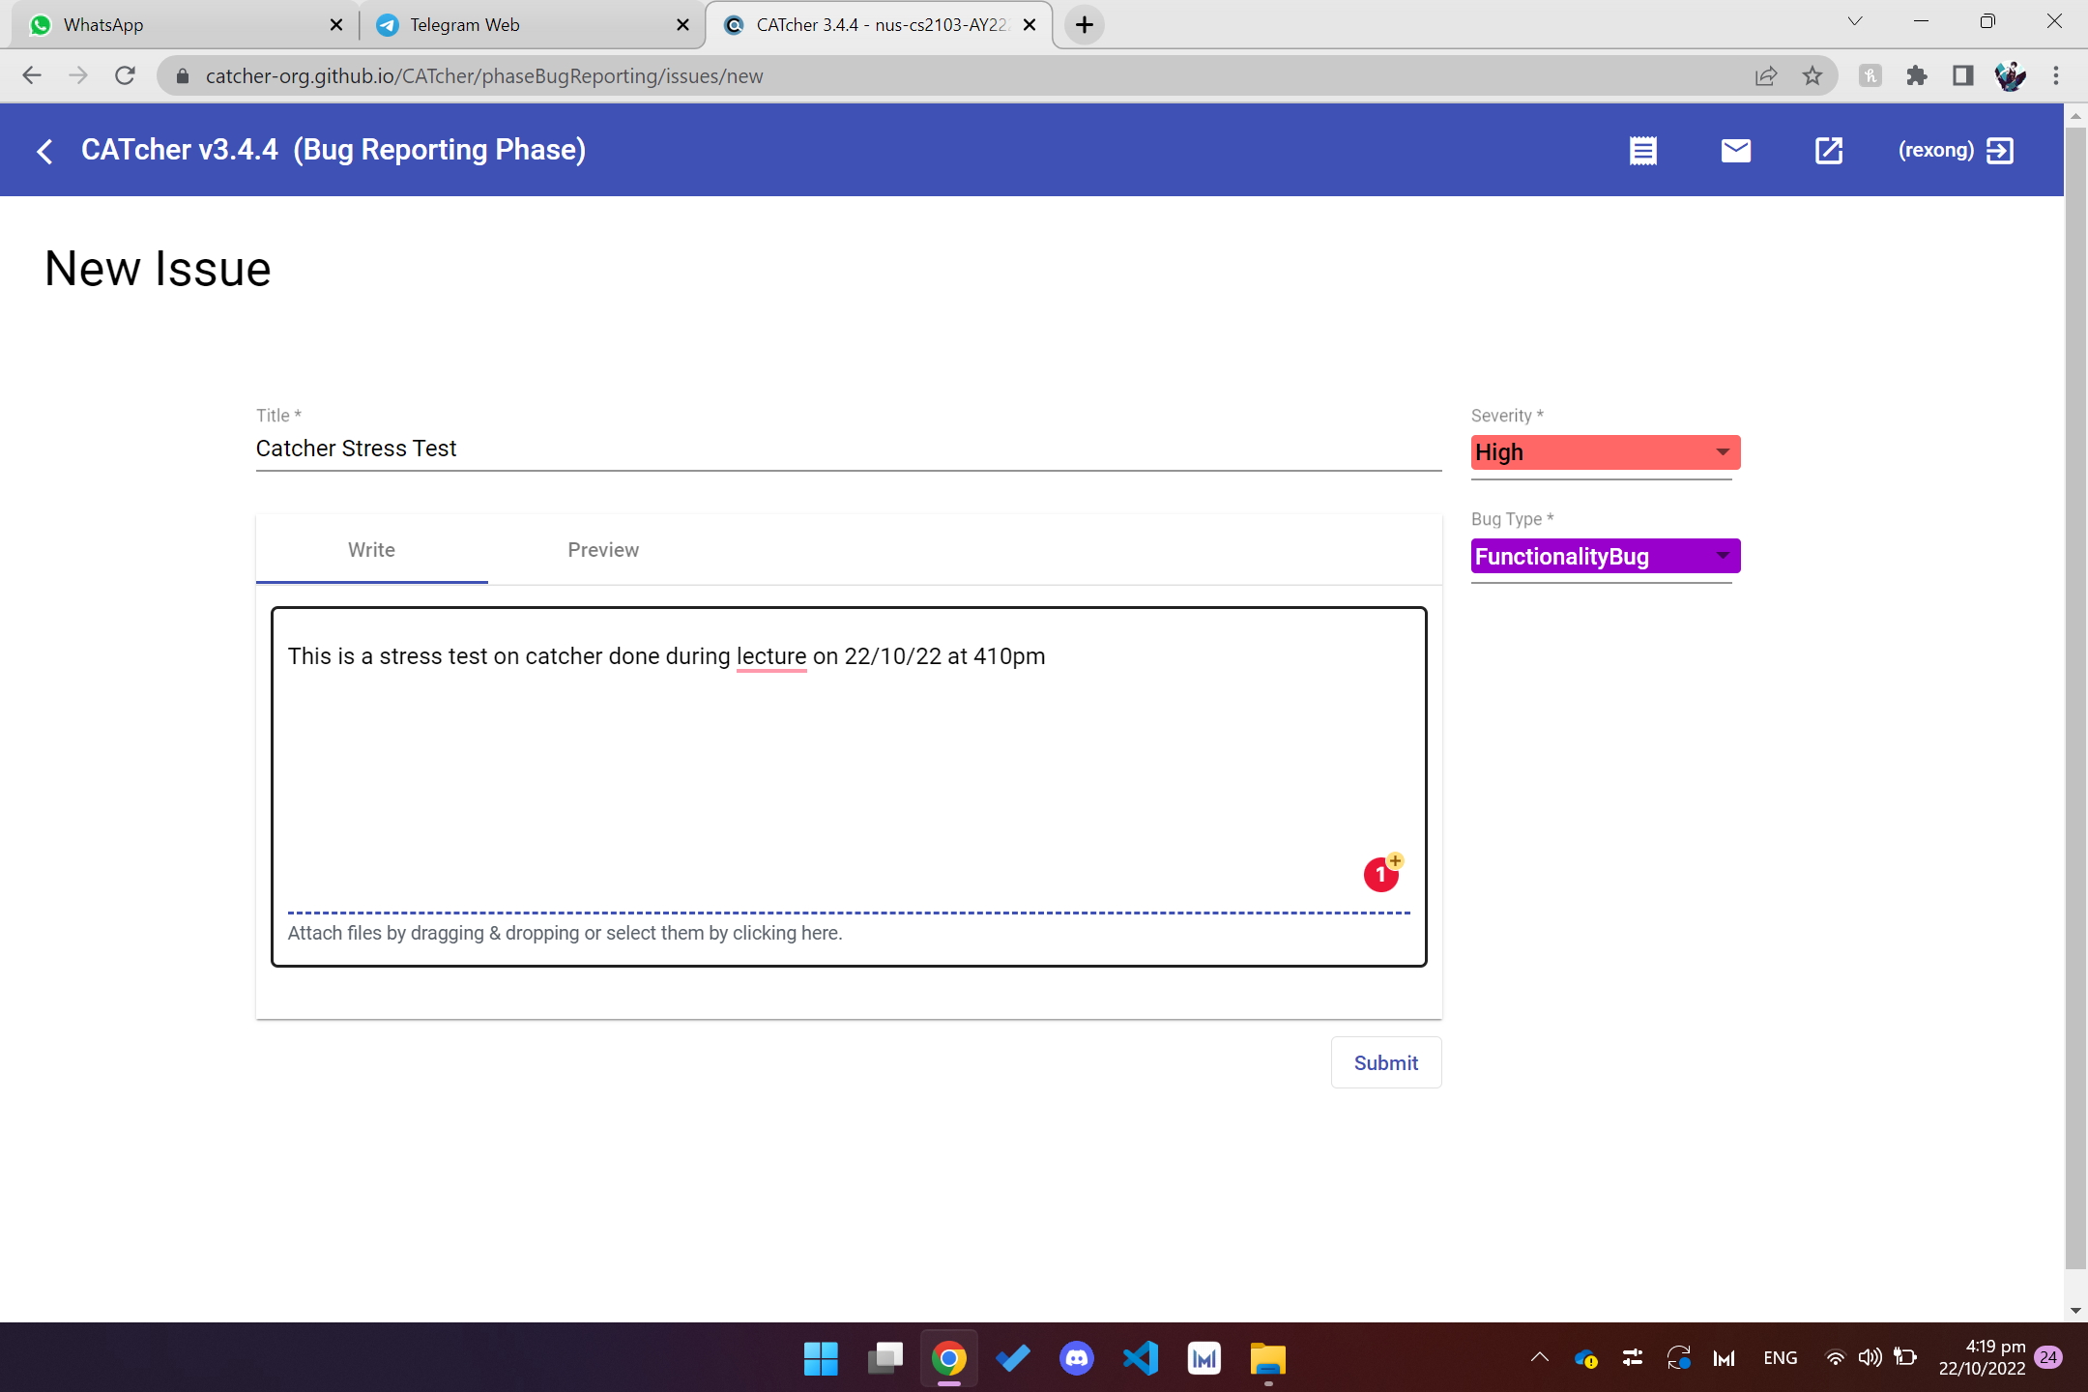
Task: Open the browser Extensions puzzle icon
Action: pyautogui.click(x=1916, y=75)
